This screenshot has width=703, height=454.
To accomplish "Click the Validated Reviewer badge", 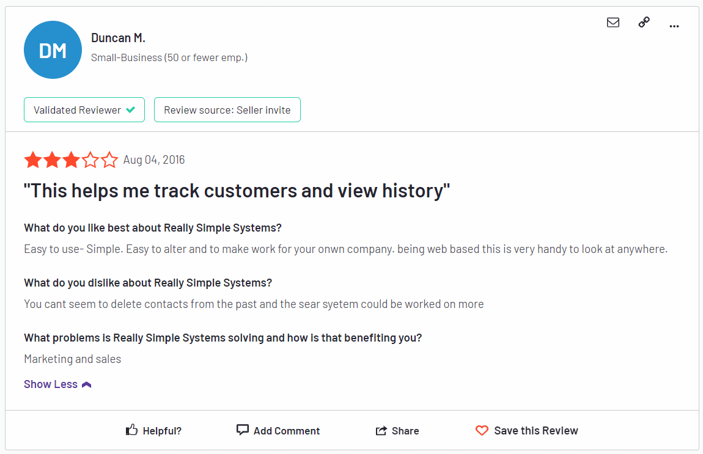I will [84, 110].
